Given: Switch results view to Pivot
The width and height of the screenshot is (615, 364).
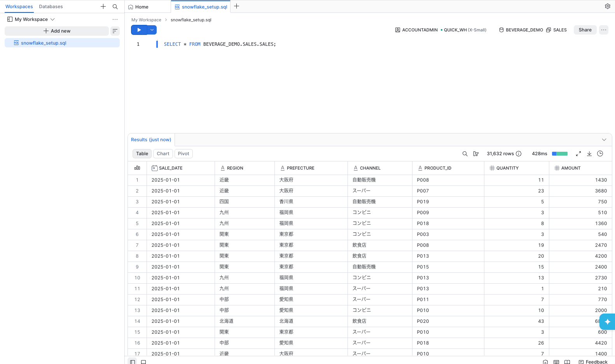Looking at the screenshot, I should (183, 154).
